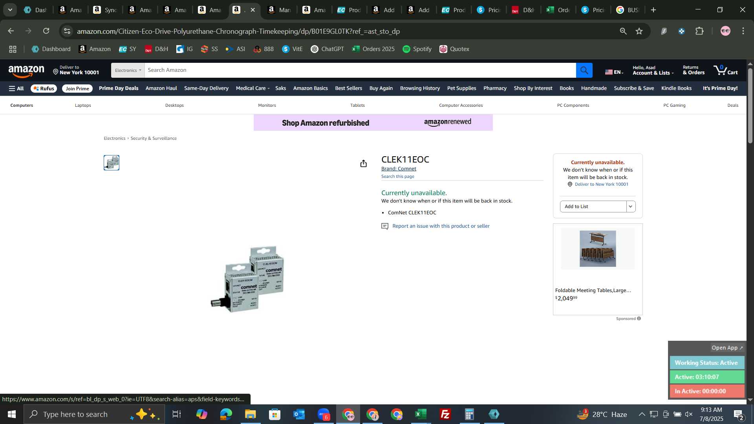The height and width of the screenshot is (424, 754).
Task: Click the Search Amazon input field
Action: point(360,70)
